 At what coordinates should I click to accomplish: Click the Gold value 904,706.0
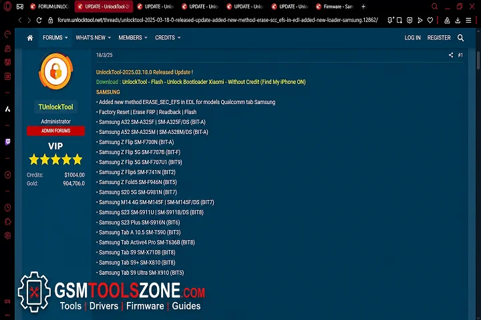[74, 183]
